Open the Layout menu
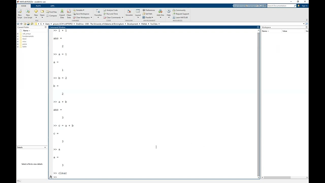This screenshot has height=183, width=325. click(x=138, y=13)
